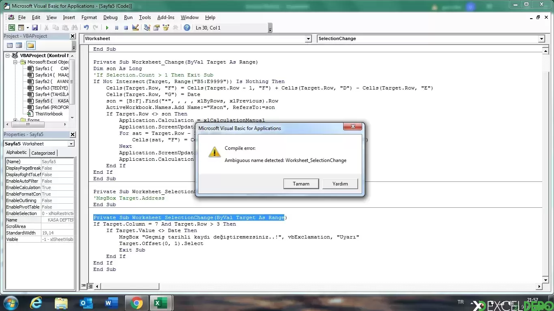Click Tamam in the compile error dialog
This screenshot has width=554, height=311.
point(301,184)
